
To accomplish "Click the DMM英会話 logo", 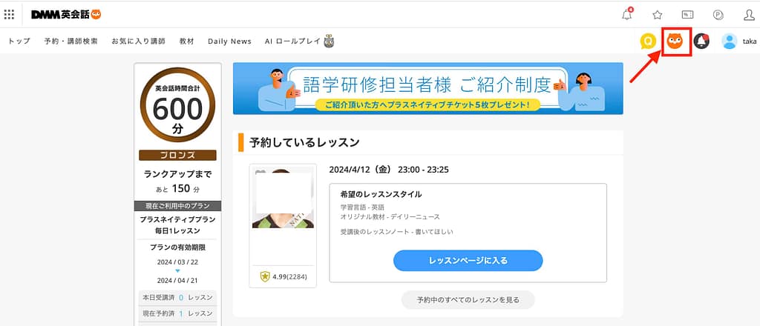I will (66, 14).
